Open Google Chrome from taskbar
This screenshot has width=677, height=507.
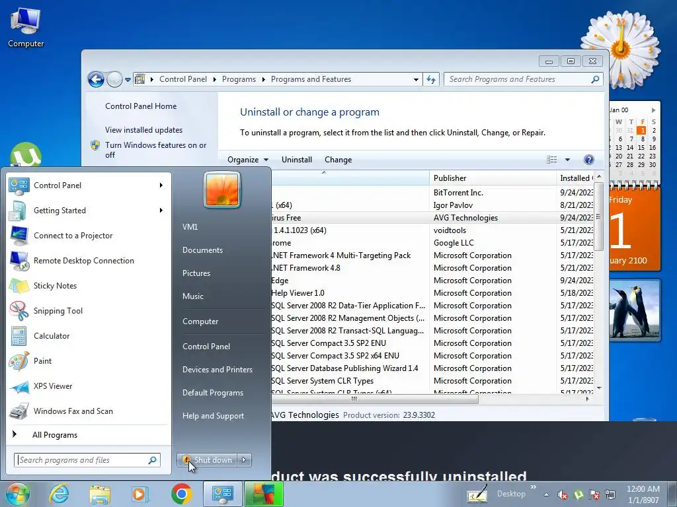(x=181, y=494)
